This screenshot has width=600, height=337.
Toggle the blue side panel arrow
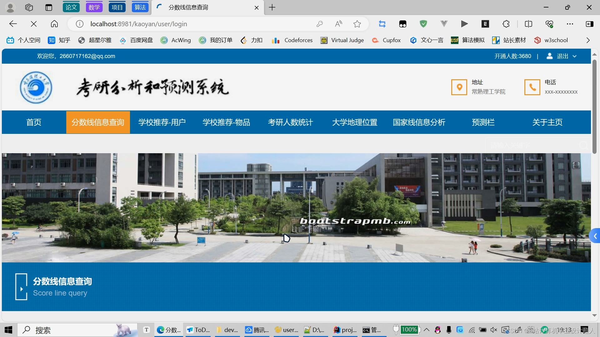pos(595,236)
